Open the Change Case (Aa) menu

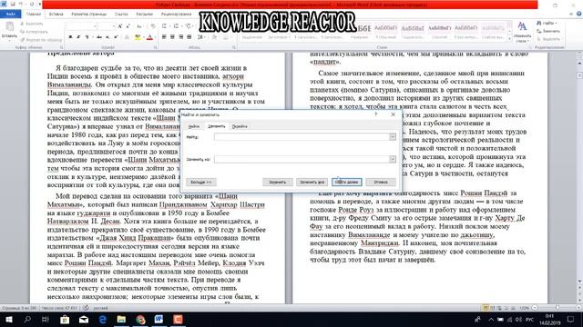(139, 26)
